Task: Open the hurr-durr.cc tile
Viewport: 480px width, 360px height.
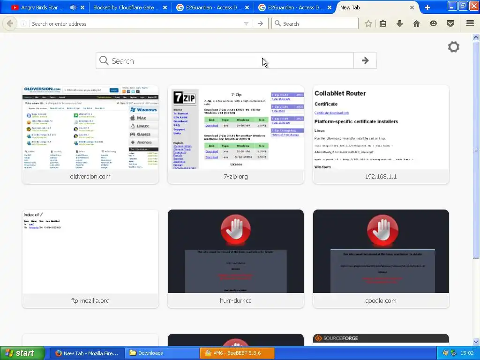Action: point(236,259)
